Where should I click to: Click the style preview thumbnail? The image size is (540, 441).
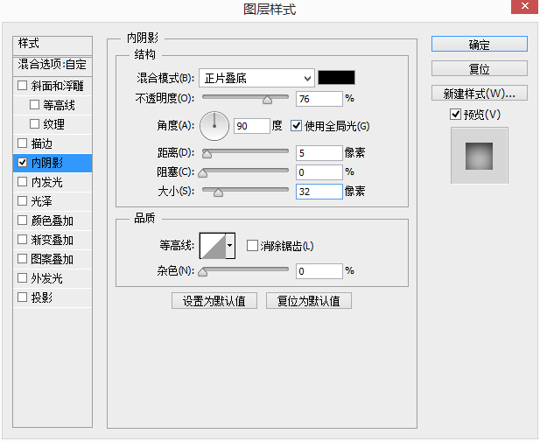click(x=479, y=155)
